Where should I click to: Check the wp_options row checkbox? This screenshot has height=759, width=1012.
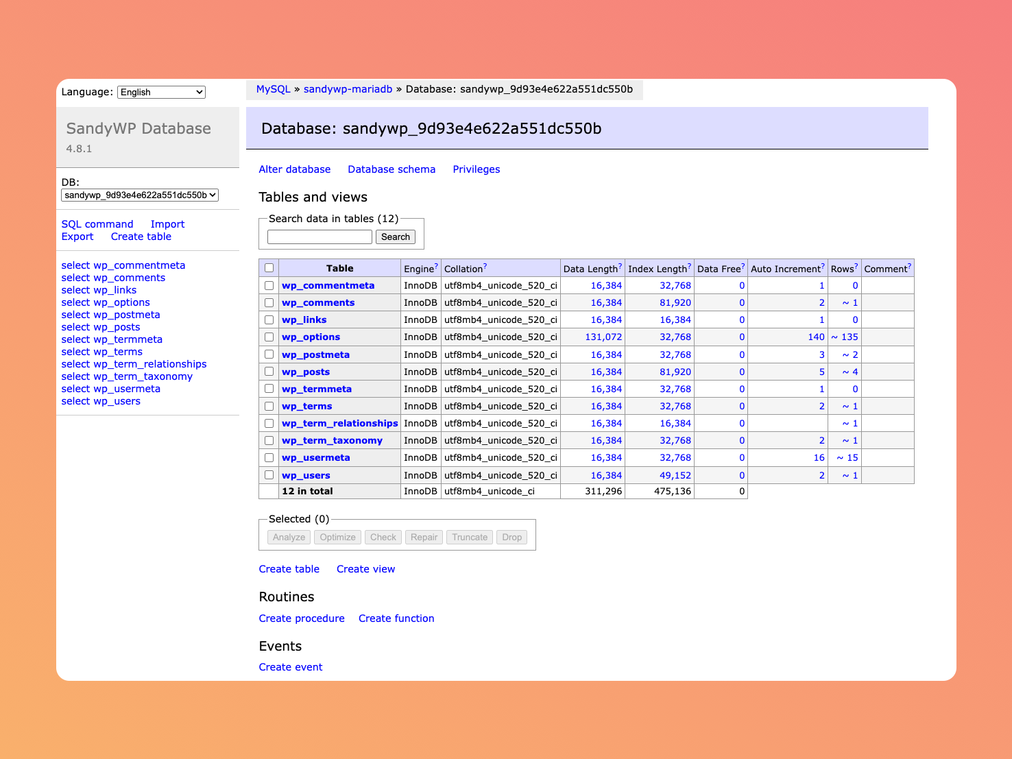[x=269, y=337]
